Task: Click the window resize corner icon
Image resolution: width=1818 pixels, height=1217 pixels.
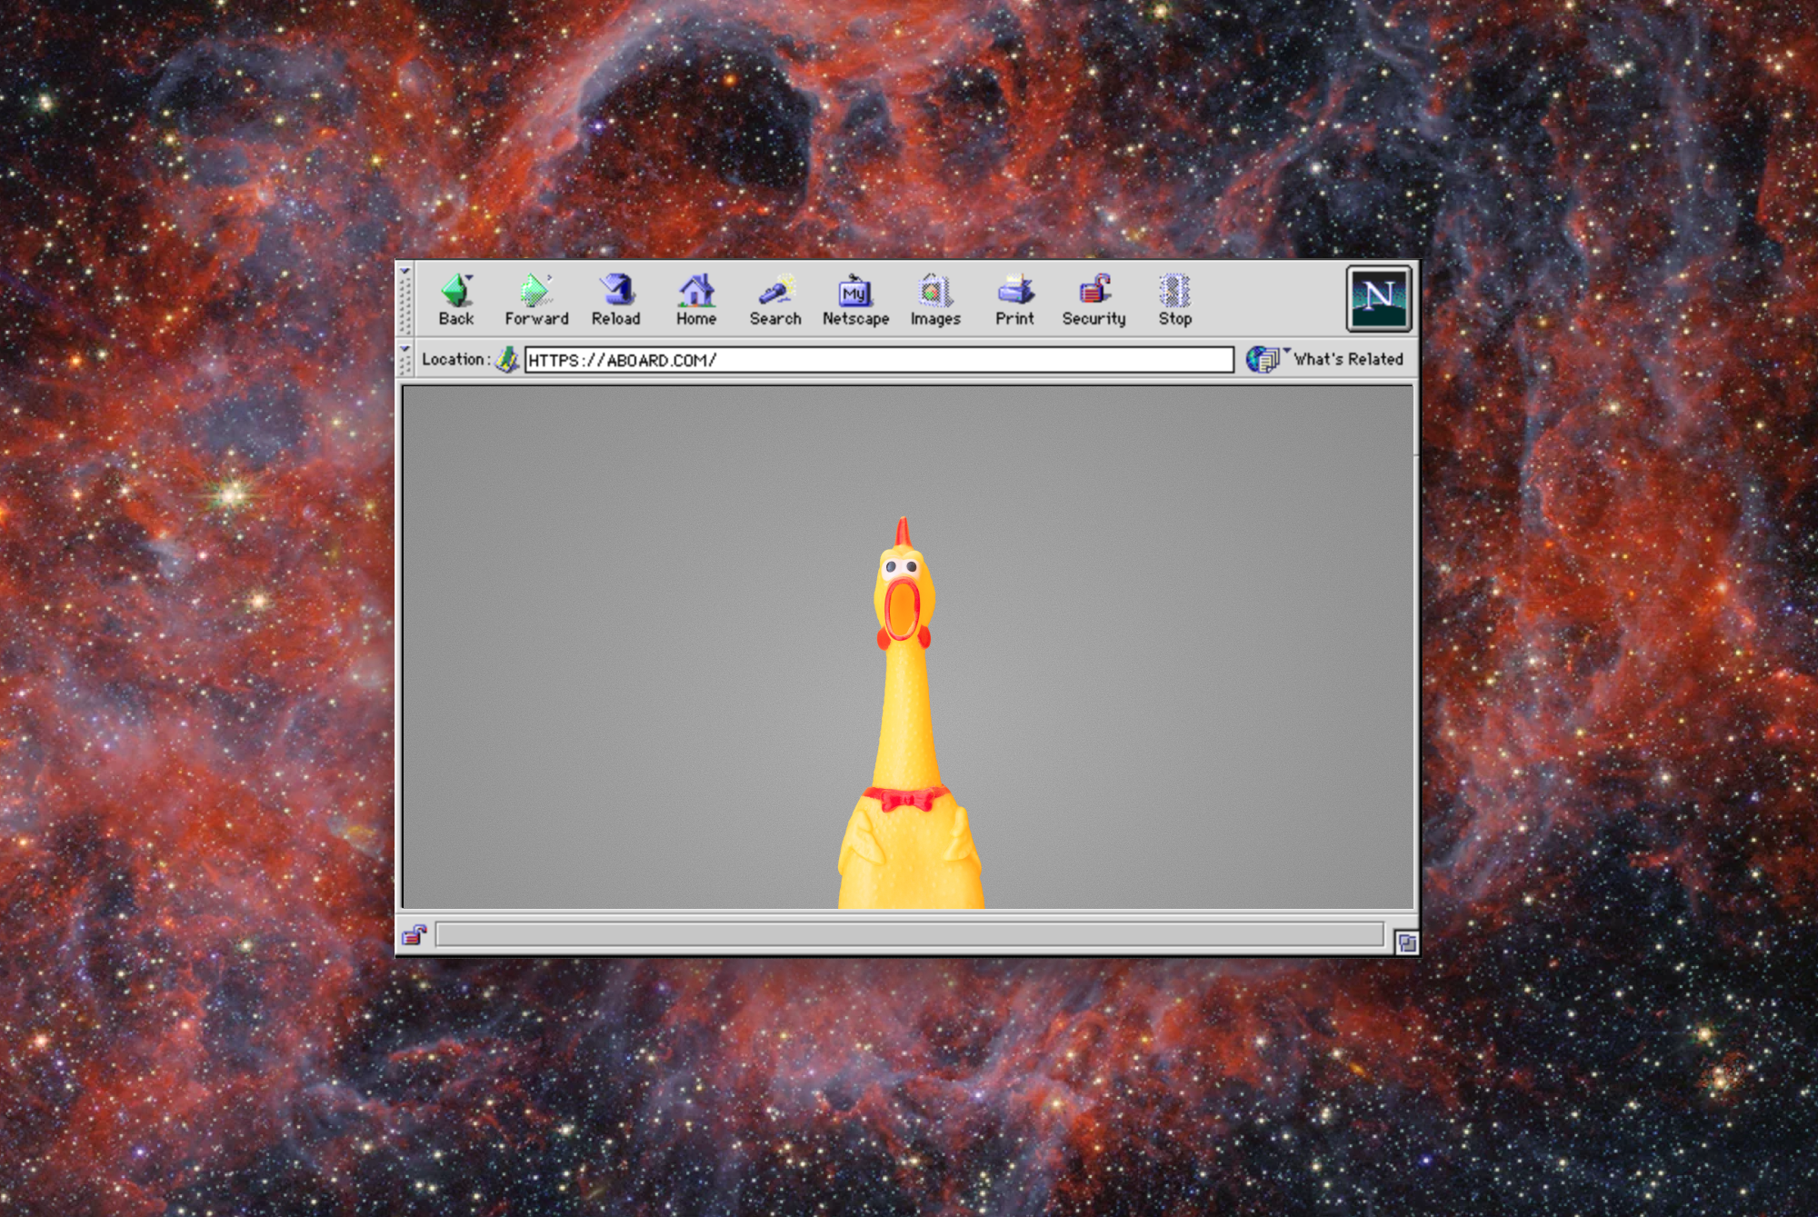Action: pyautogui.click(x=1406, y=943)
